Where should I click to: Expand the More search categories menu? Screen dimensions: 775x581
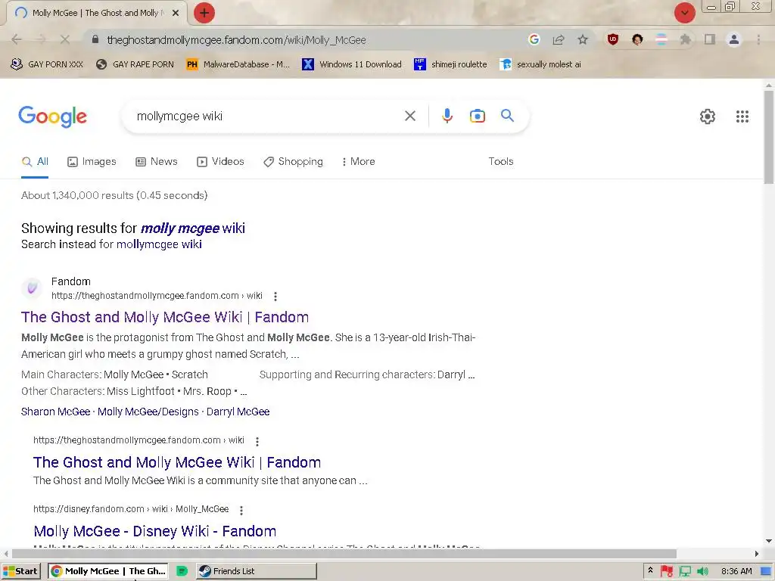(358, 162)
